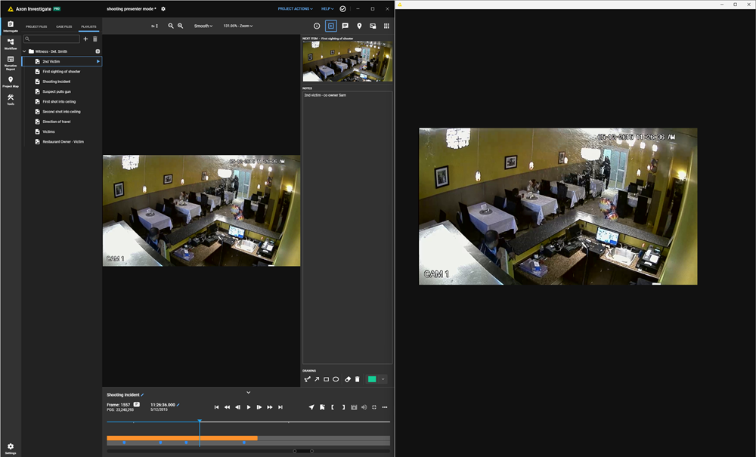This screenshot has width=756, height=457.
Task: Open the Project Map panel in the left sidebar
Action: (x=10, y=81)
